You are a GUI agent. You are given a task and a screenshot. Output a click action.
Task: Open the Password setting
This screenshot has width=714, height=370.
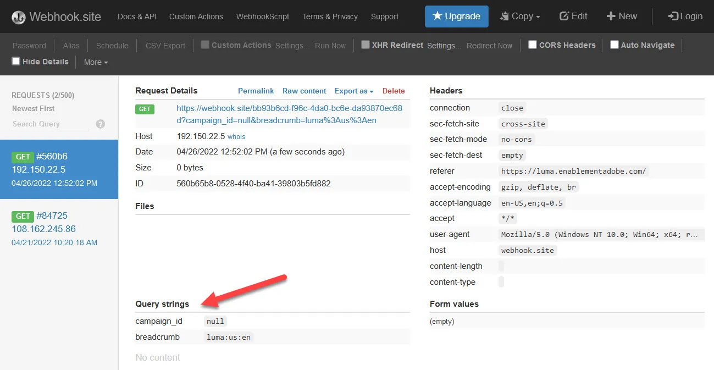coord(30,46)
